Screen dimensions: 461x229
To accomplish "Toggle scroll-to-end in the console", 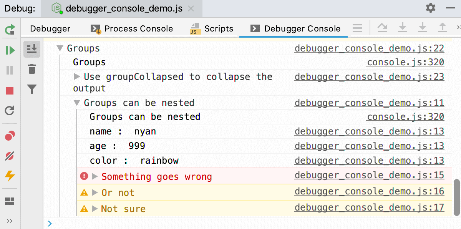I will coord(32,49).
